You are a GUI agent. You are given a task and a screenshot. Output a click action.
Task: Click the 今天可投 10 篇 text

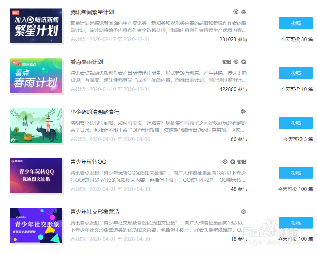click(x=297, y=89)
